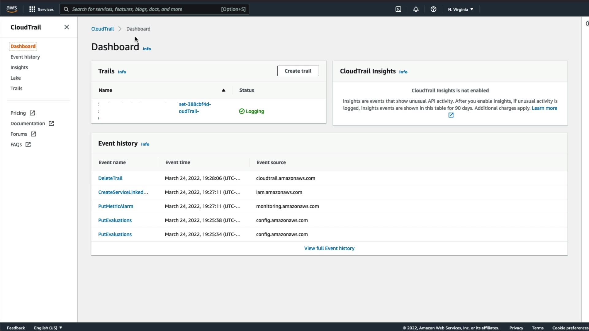Expand the N. Virginia region dropdown
This screenshot has width=589, height=331.
(x=460, y=9)
